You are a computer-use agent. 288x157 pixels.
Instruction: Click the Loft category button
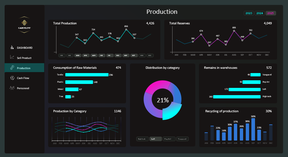(x=155, y=139)
